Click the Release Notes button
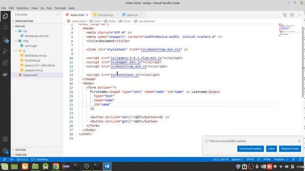 coord(290,149)
